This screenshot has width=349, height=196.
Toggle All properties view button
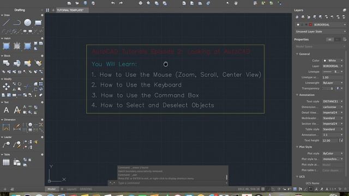tap(329, 40)
